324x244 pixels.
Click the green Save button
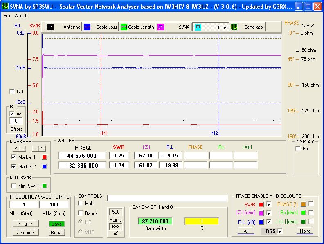[x=57, y=224]
